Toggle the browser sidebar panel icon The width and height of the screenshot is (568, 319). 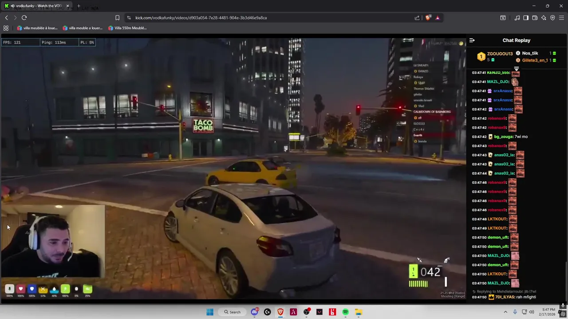tap(526, 18)
